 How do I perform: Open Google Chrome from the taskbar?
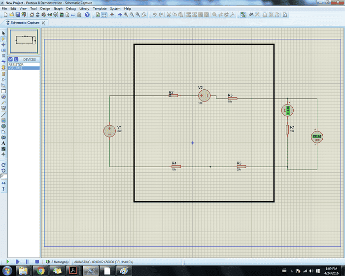[40, 271]
